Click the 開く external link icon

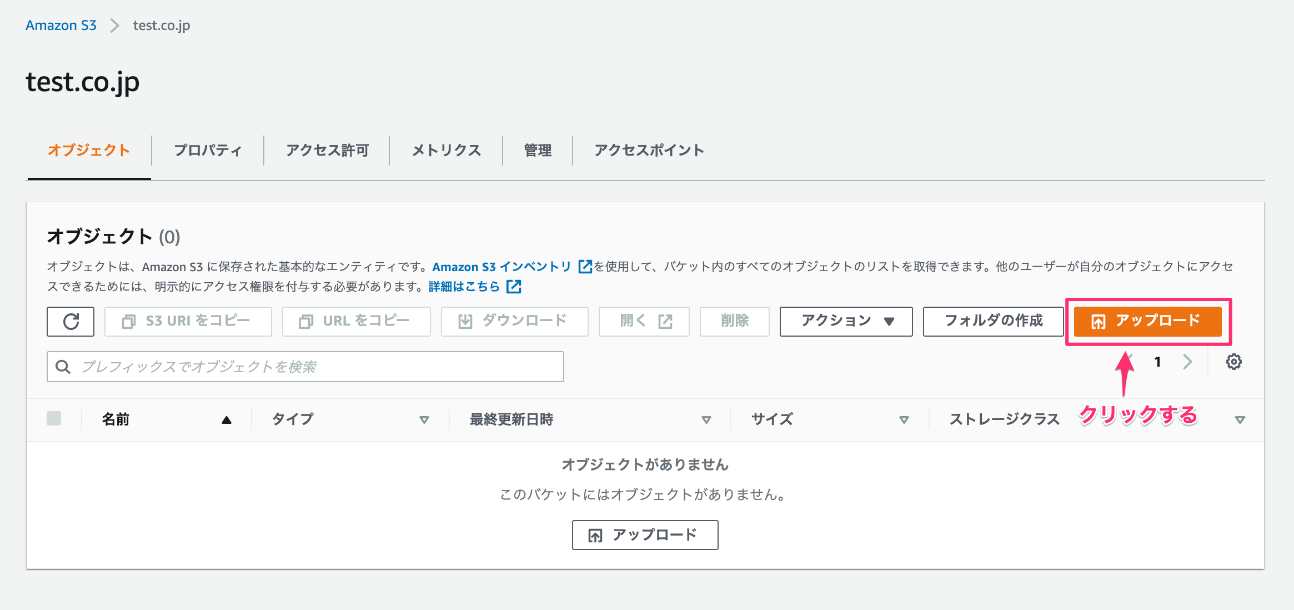click(x=665, y=321)
